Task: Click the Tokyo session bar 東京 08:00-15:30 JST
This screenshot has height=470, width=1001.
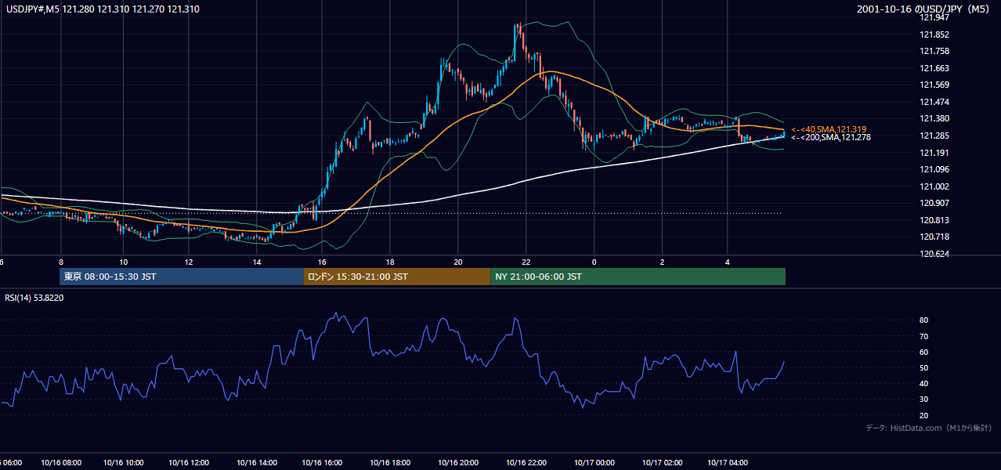Action: coord(182,277)
